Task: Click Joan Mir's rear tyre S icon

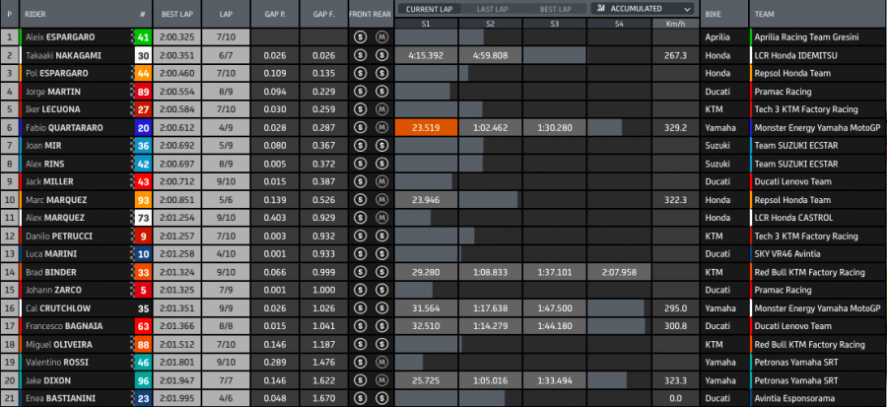Action: 381,146
